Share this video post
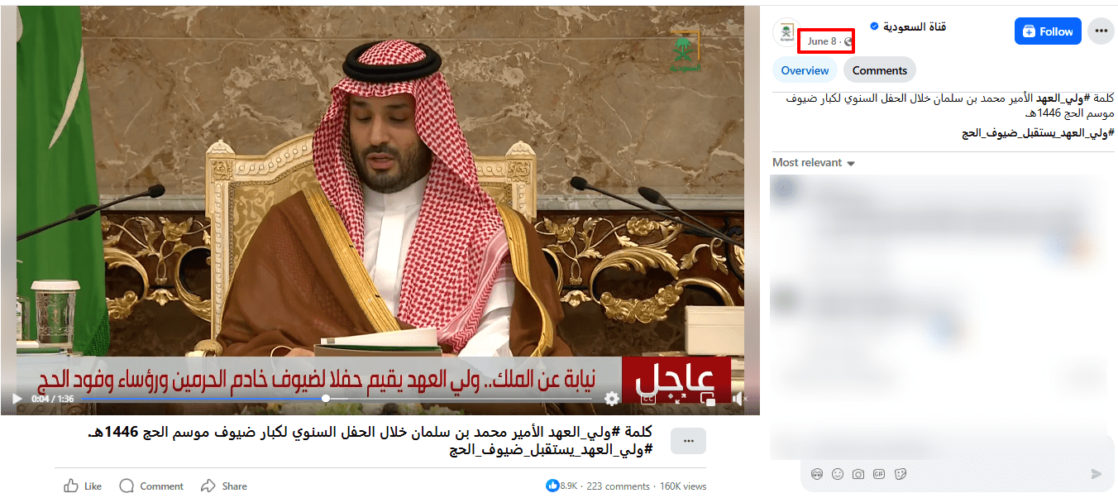The image size is (1118, 498). pos(224,486)
